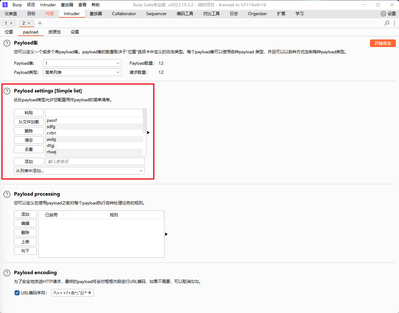Switch to the 重放器 main tab
The height and width of the screenshot is (313, 399).
coord(96,14)
